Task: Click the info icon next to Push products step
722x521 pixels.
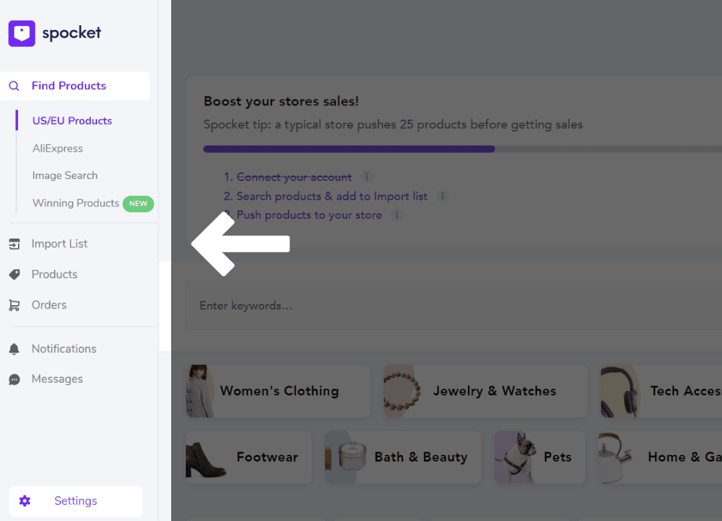Action: point(397,215)
